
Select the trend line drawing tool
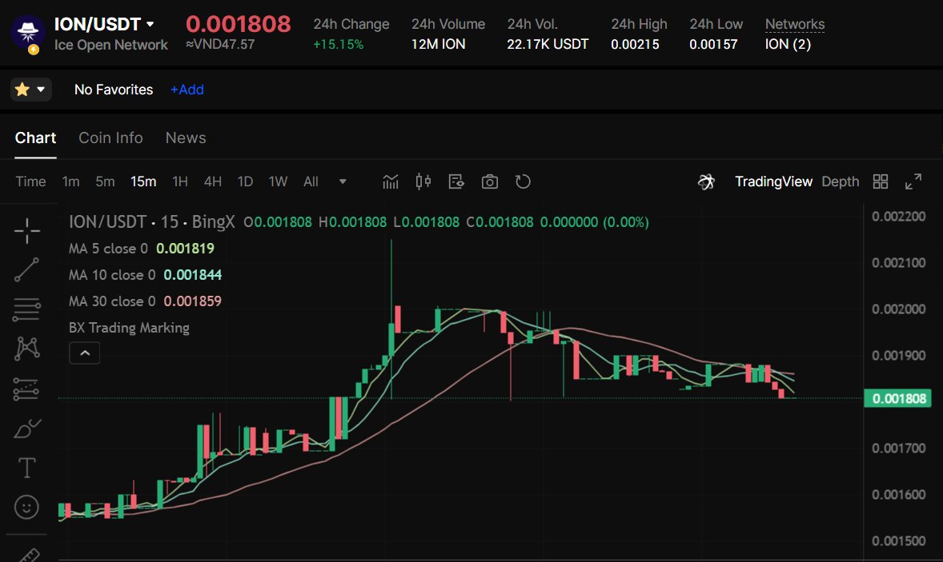[27, 269]
